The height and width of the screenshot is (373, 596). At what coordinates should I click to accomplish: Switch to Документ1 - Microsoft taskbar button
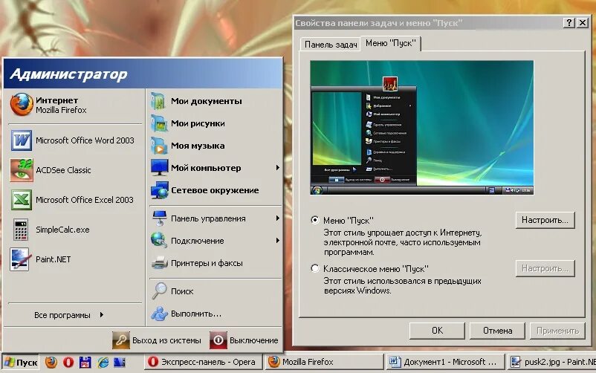tap(445, 362)
